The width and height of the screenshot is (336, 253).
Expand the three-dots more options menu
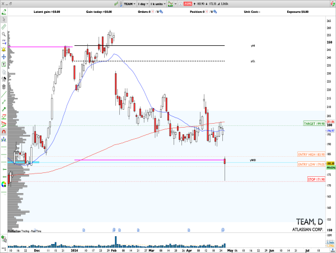pos(3,249)
